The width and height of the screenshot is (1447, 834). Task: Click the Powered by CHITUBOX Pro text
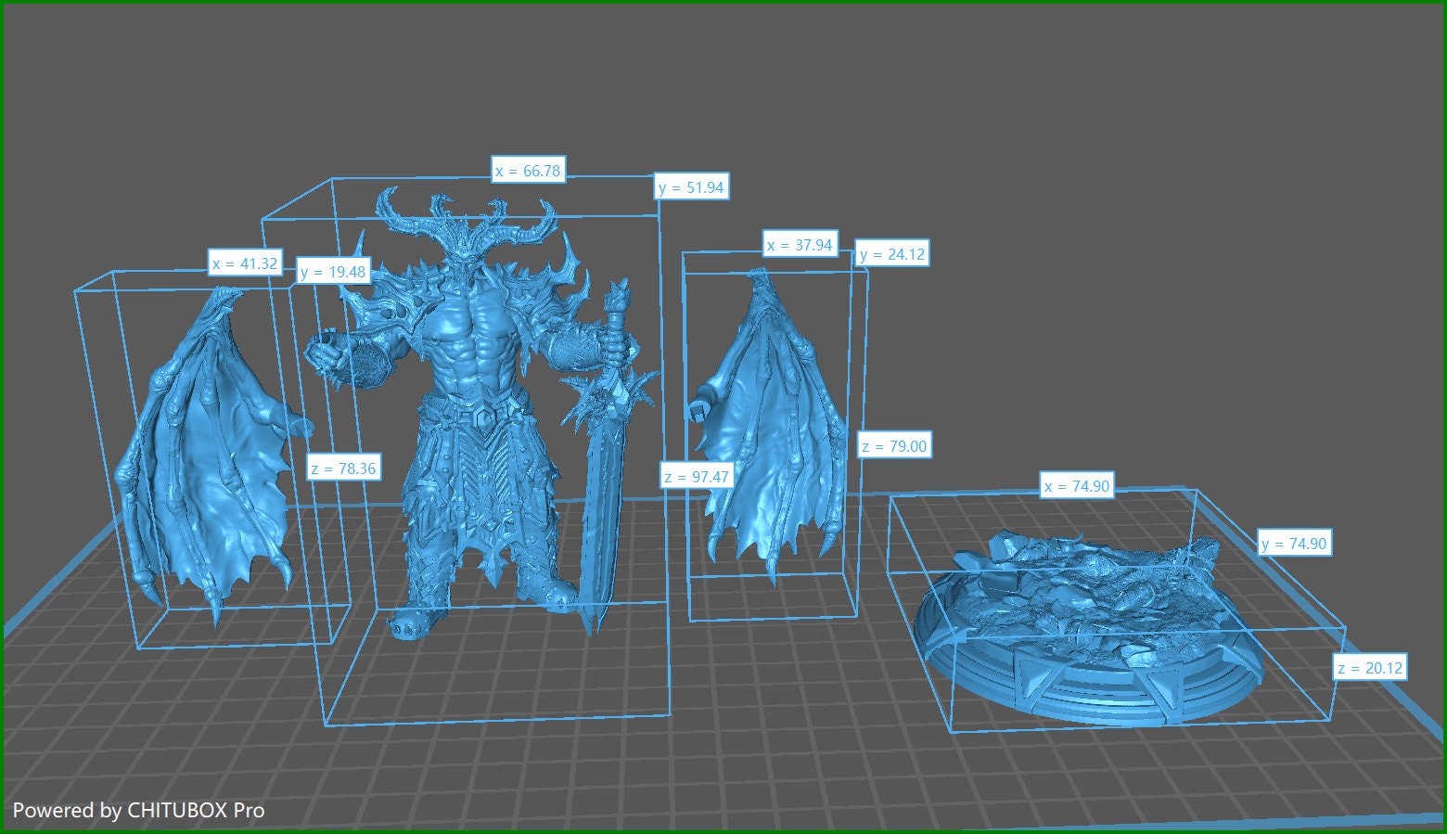point(139,810)
